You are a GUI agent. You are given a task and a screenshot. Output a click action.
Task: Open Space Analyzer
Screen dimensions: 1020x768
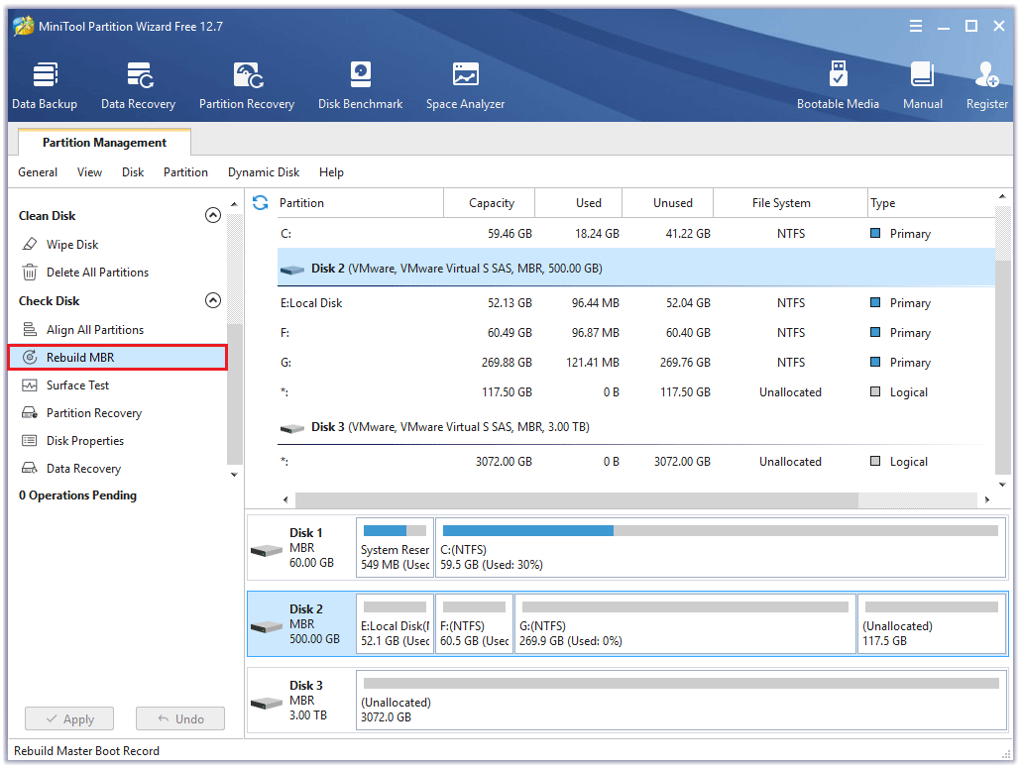pos(465,86)
